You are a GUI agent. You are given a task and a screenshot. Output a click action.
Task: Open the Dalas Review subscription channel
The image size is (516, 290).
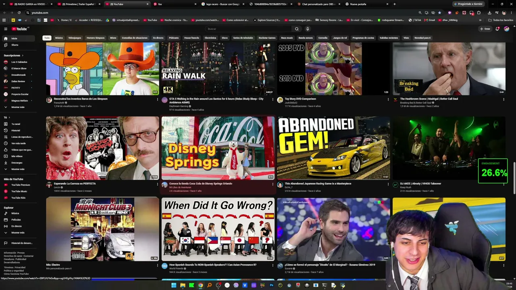coord(18,81)
